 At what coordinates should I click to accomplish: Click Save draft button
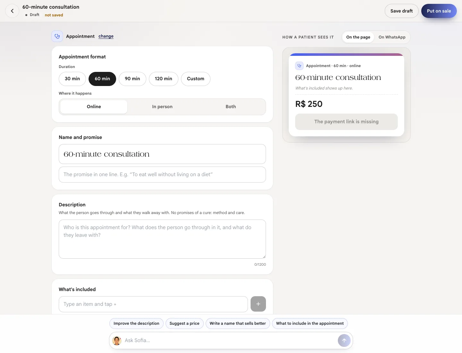[x=402, y=11]
